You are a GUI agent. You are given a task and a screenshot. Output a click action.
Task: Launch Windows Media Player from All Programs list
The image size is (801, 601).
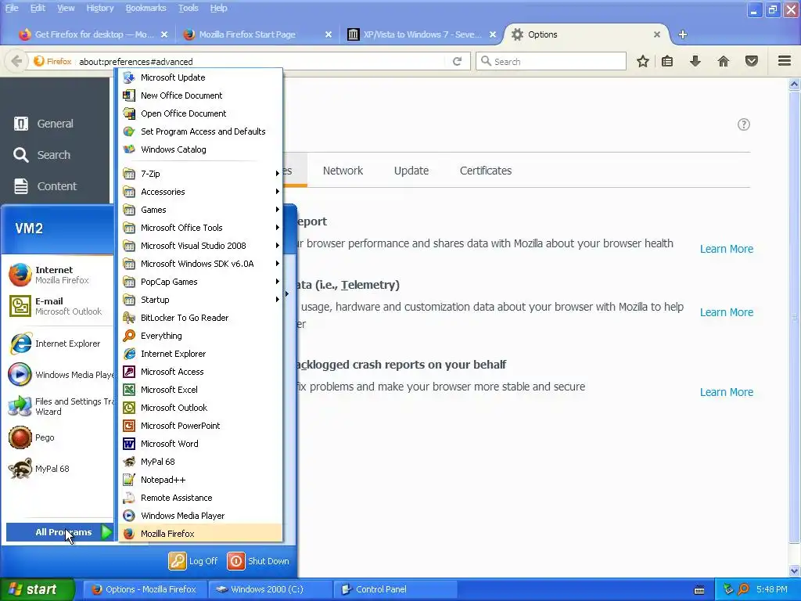[x=200, y=515]
